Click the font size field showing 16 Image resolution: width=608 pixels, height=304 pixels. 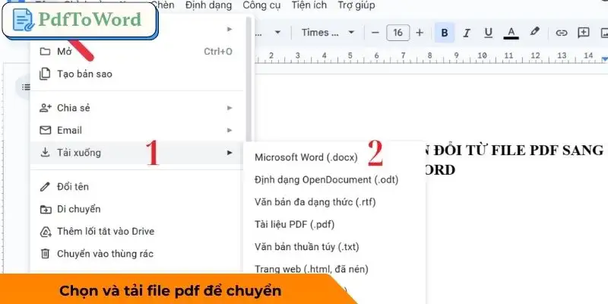[x=397, y=33]
